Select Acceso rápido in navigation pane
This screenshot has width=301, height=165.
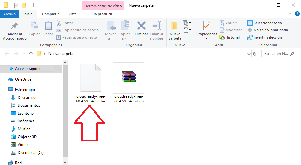[32, 69]
